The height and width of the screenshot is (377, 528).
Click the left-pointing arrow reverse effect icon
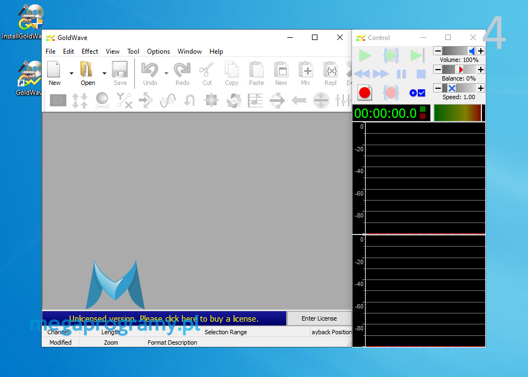tap(299, 100)
